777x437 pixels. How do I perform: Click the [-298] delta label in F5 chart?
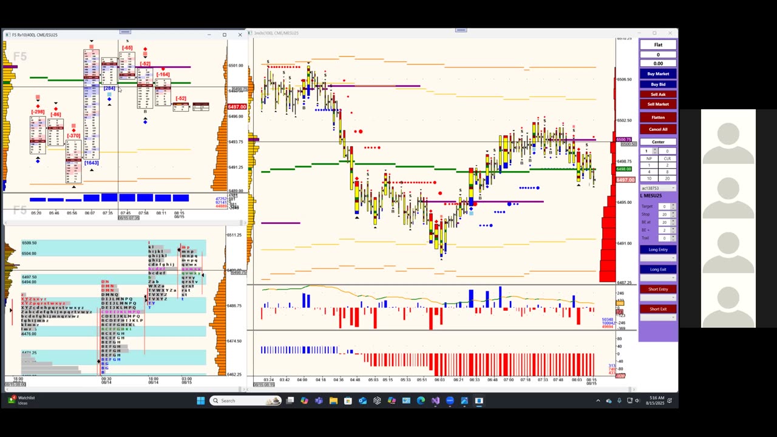point(38,112)
